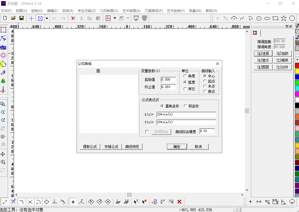Pick the blue color swatch
The image size is (299, 212).
(297, 77)
